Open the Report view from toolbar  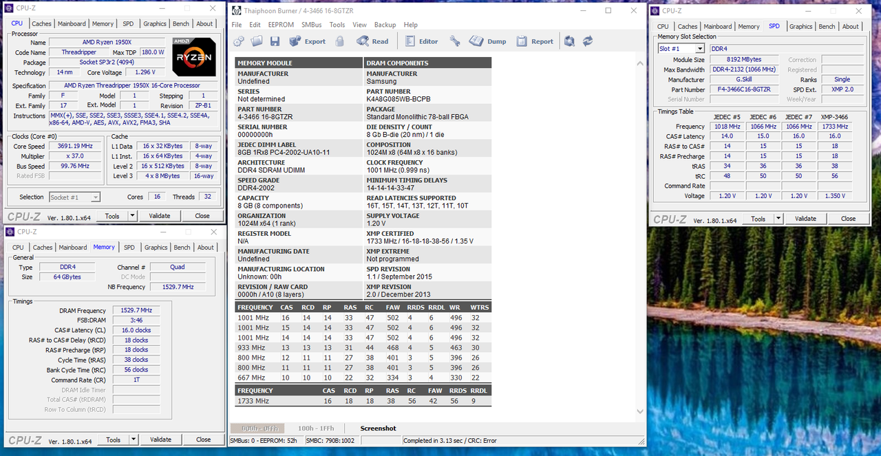535,41
